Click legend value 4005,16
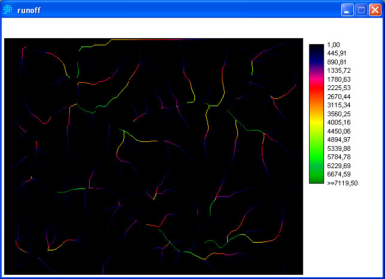 tap(339, 122)
